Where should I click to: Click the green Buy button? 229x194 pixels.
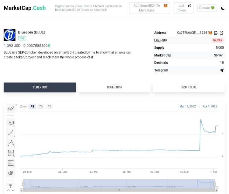(22, 38)
